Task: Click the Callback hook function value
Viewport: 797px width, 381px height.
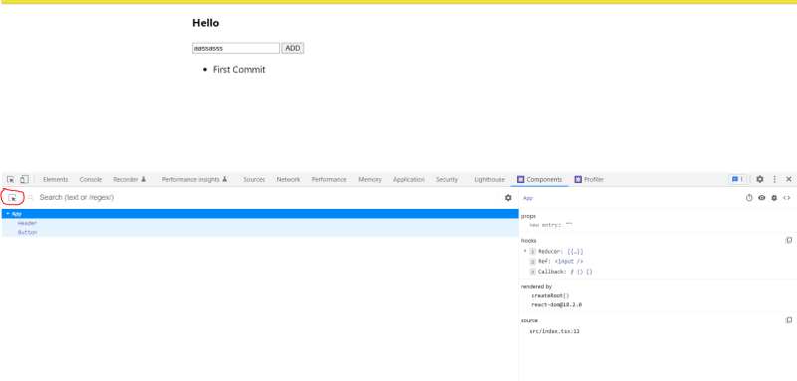Action: (581, 272)
